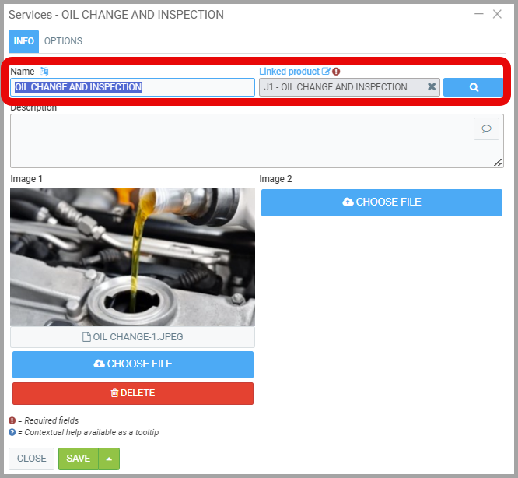The image size is (518, 478).
Task: Click the edit icon next to Linked product
Action: (x=326, y=72)
